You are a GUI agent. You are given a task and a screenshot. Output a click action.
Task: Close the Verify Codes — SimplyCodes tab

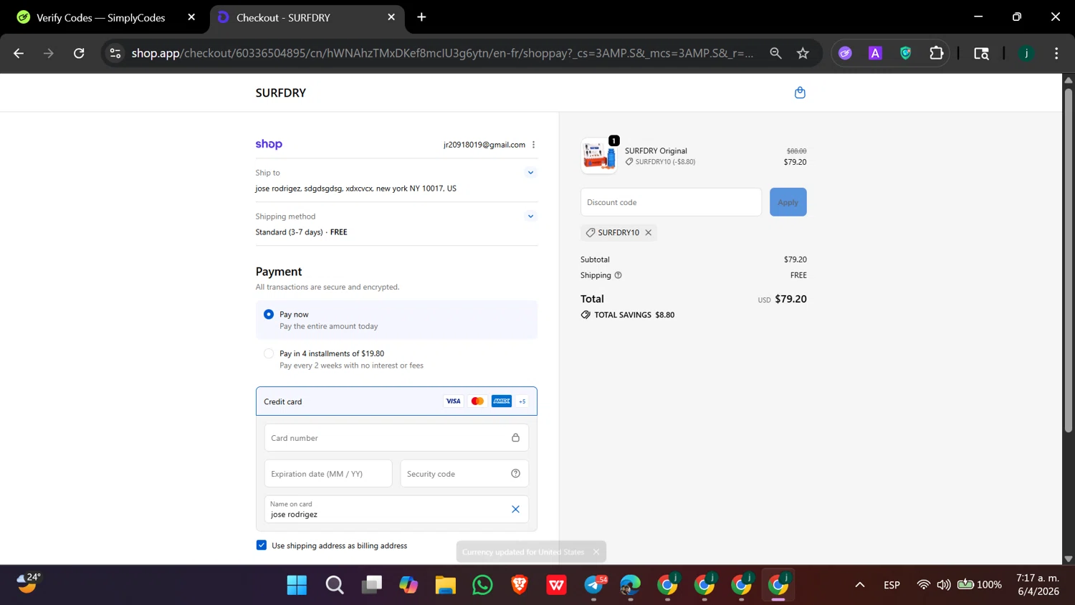point(191,17)
